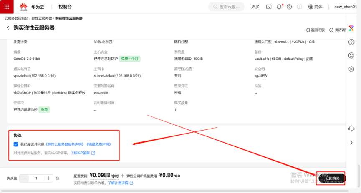Open the 了解ICP备案 link
The width and height of the screenshot is (361, 193).
(80, 153)
